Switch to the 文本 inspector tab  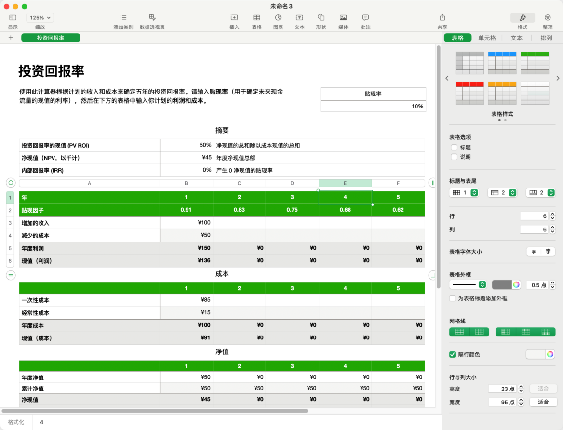[x=516, y=38]
